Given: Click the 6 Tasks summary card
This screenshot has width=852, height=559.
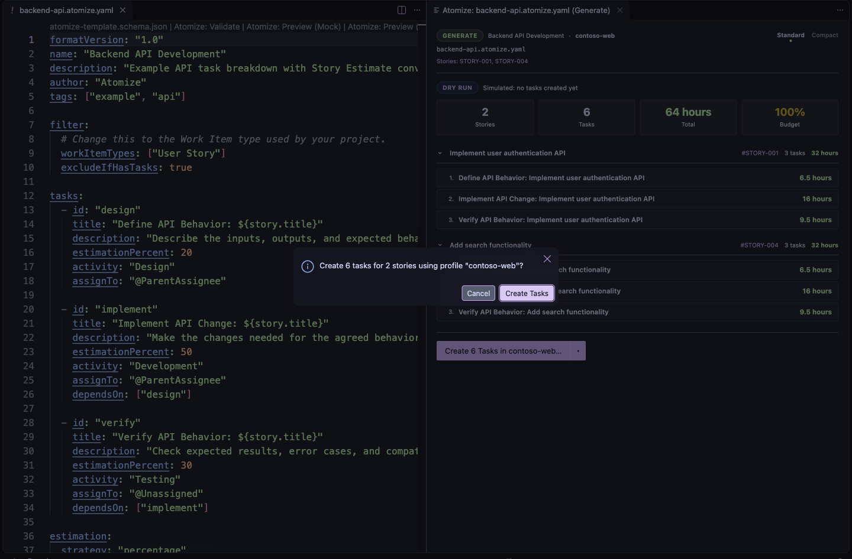Looking at the screenshot, I should [586, 117].
